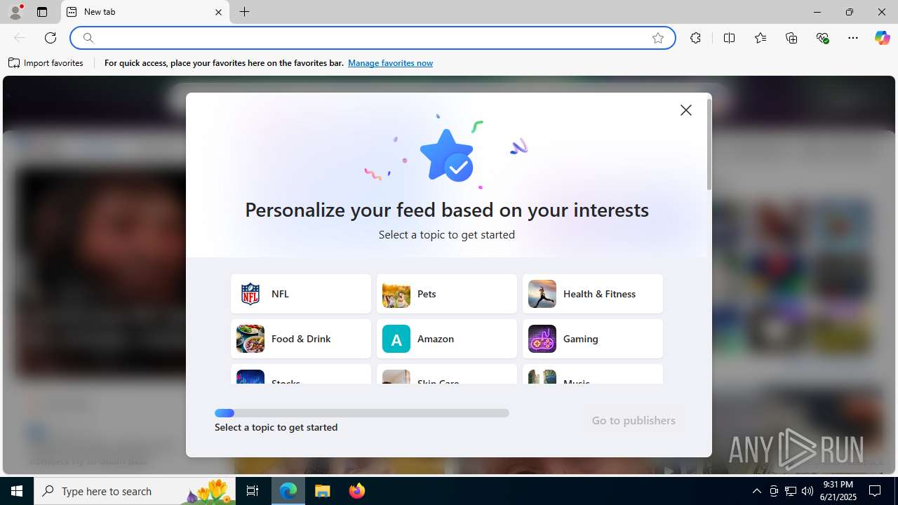Open a new tab with plus button
The width and height of the screenshot is (898, 505).
245,12
